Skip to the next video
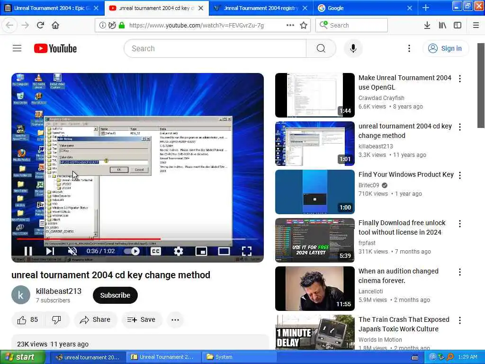485x364 pixels. [x=50, y=251]
